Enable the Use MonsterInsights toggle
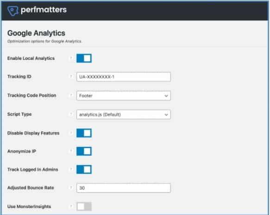 [84, 206]
